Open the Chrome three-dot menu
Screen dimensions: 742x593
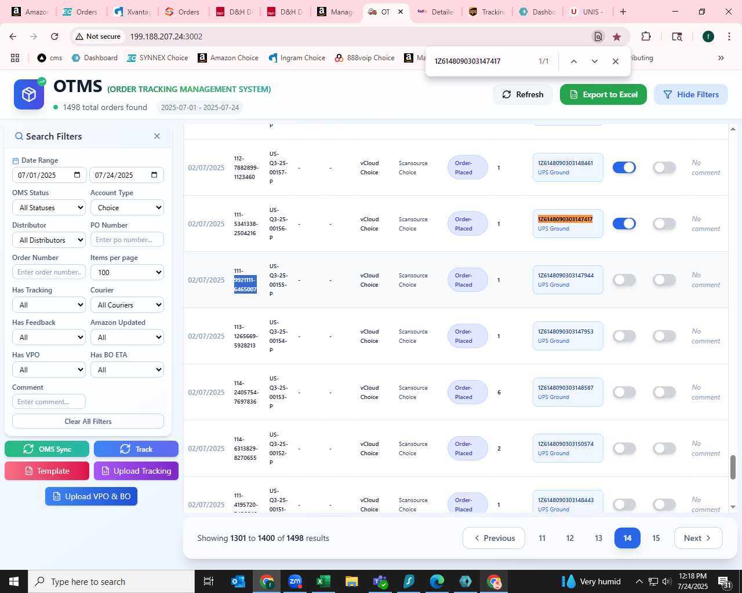(x=729, y=36)
